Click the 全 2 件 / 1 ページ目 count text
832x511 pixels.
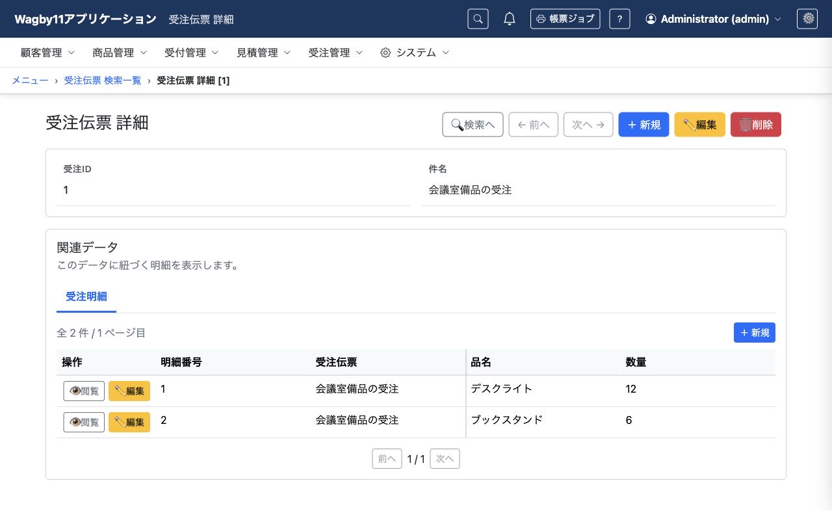pyautogui.click(x=101, y=333)
